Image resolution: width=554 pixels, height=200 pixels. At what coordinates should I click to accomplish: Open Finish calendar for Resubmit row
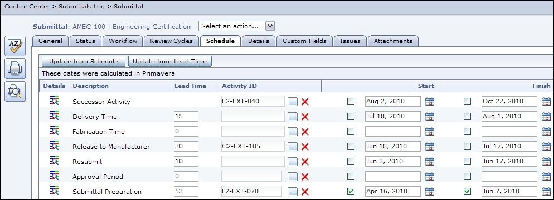[546, 162]
